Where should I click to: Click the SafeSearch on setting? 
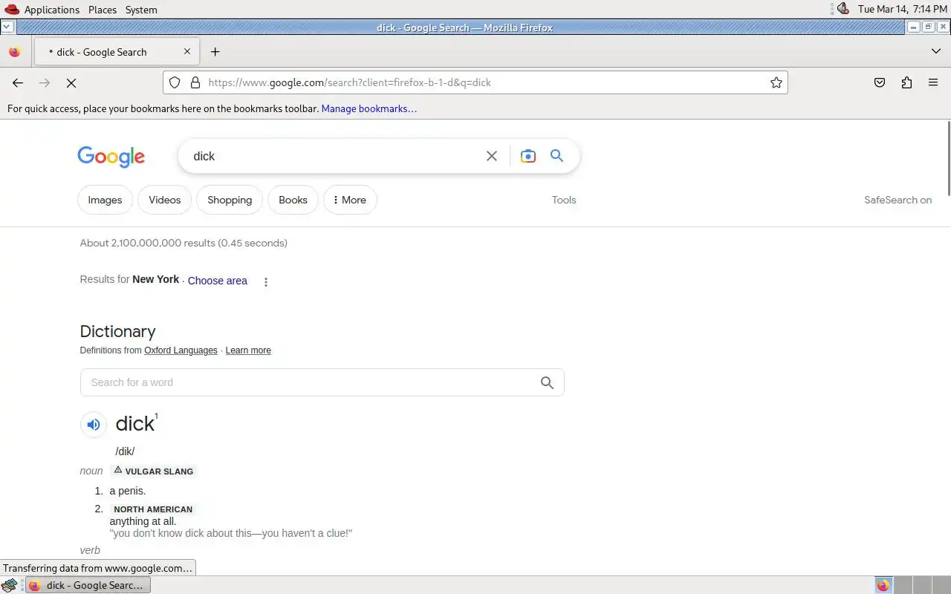[x=898, y=200]
